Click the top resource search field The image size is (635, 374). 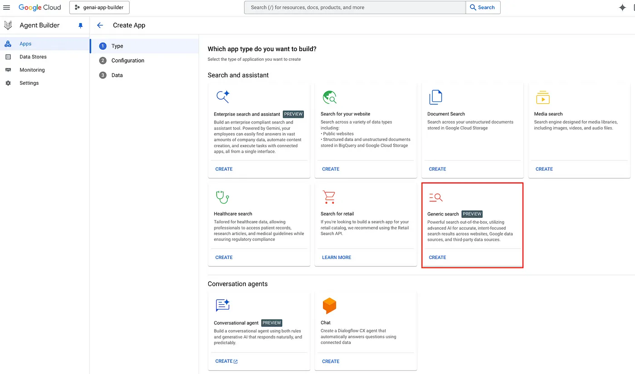(x=355, y=8)
